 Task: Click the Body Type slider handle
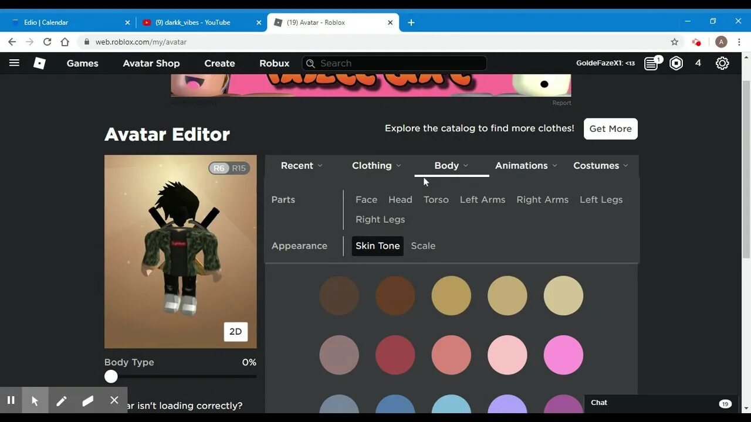(x=111, y=377)
